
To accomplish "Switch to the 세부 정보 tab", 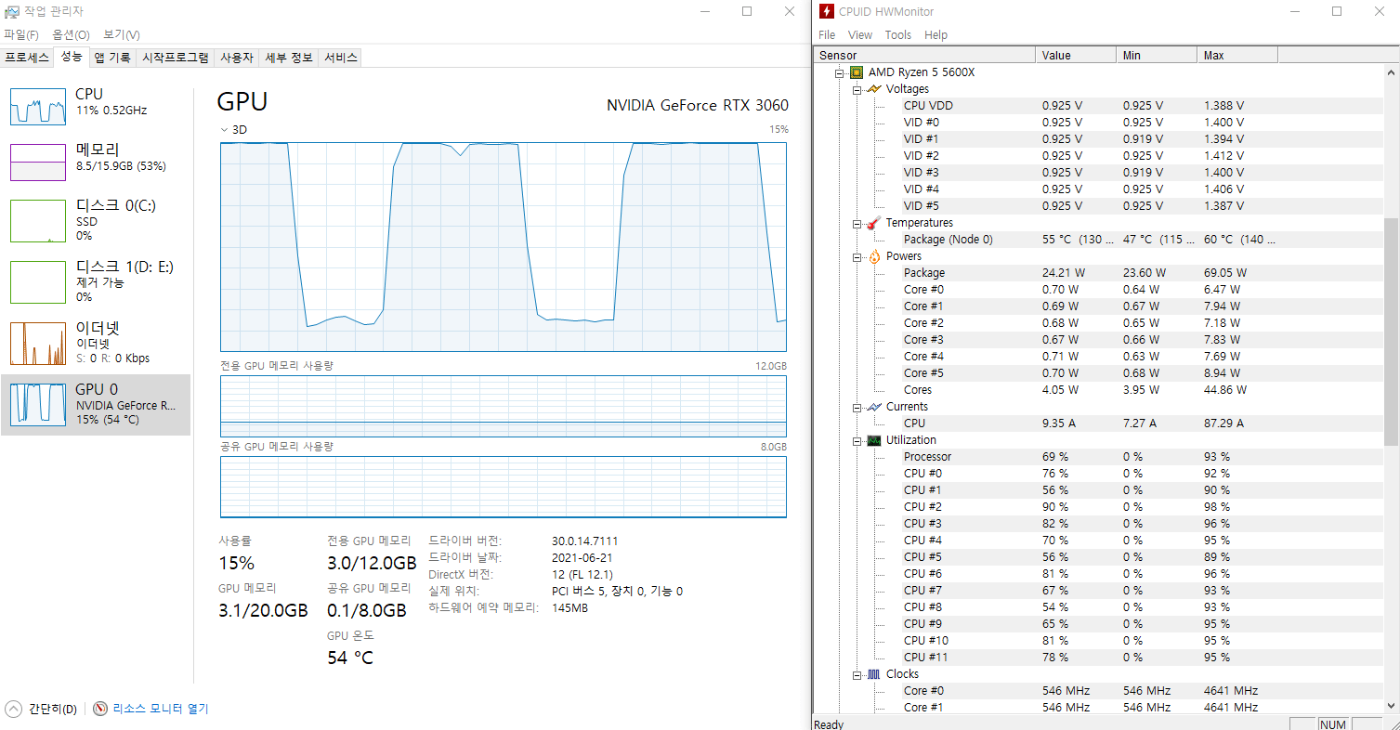I will (x=289, y=58).
